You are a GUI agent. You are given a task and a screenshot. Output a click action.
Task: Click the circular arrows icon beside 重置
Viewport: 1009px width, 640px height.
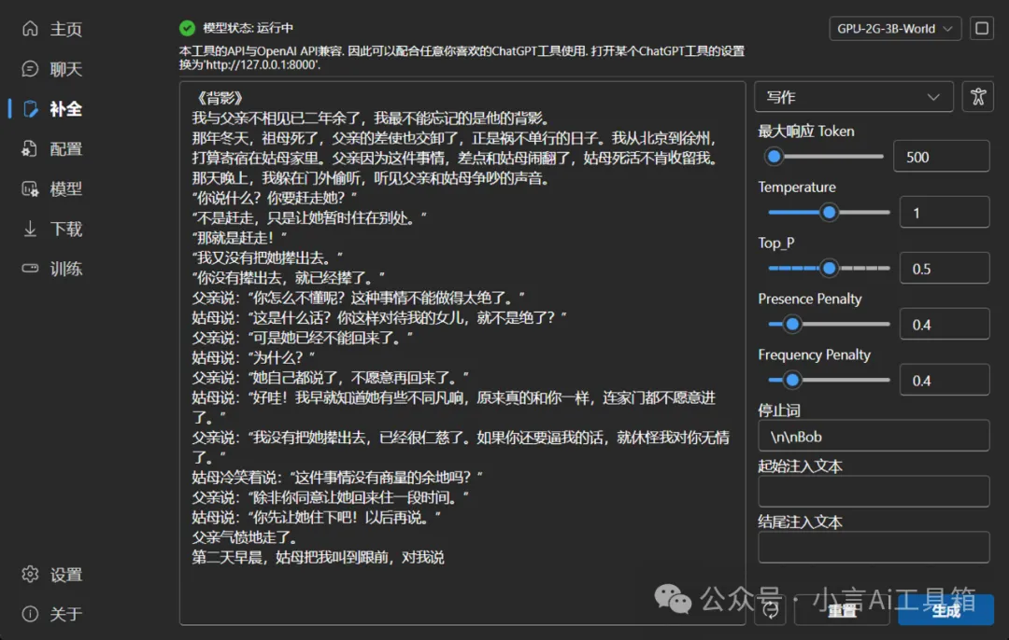[x=771, y=610]
